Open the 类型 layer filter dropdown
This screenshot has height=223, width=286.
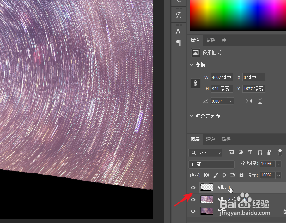tap(205, 153)
